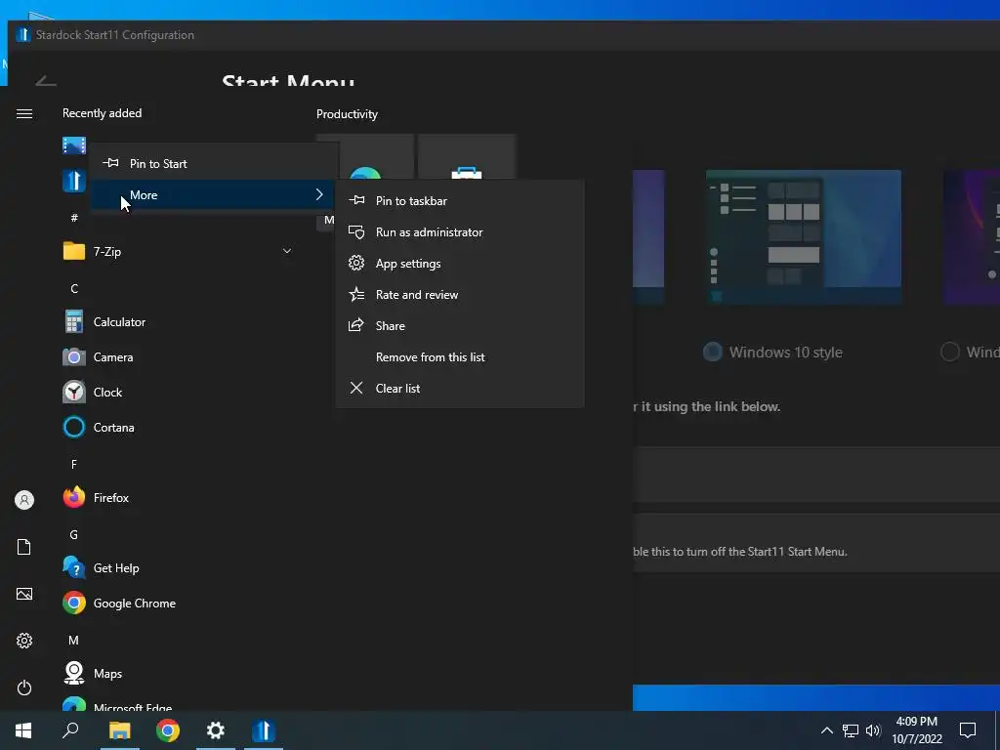Choose Run as administrator

tap(460, 232)
